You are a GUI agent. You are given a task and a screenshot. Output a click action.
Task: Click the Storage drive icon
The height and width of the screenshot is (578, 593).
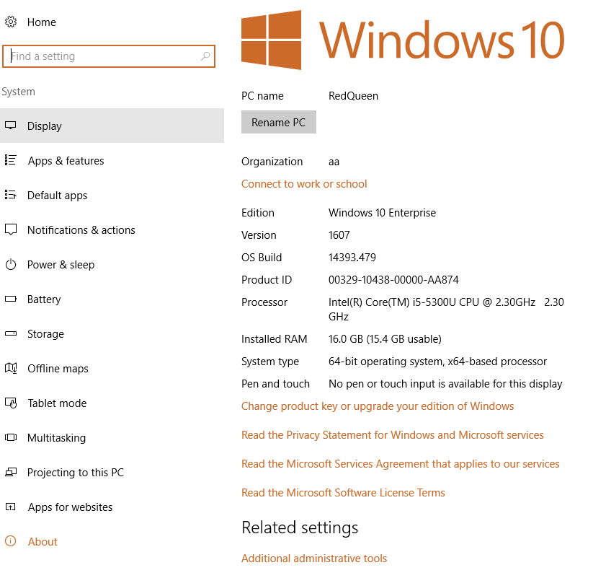[x=11, y=333]
